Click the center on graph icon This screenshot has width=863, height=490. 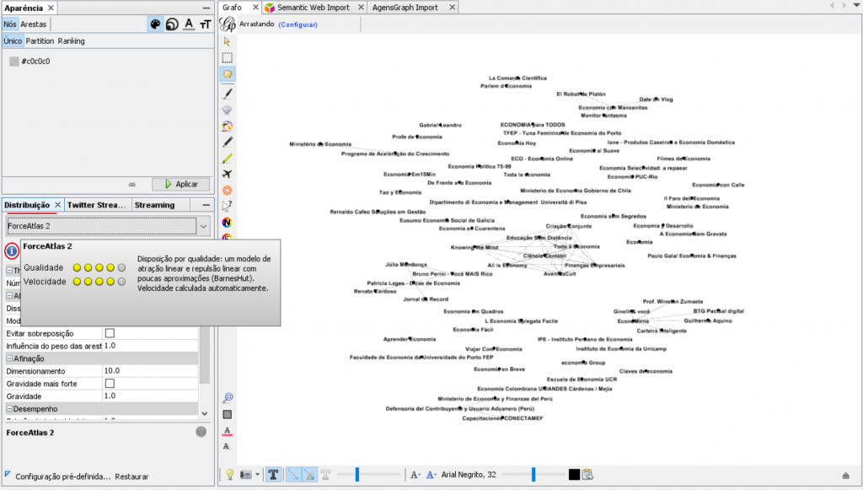coord(228,397)
